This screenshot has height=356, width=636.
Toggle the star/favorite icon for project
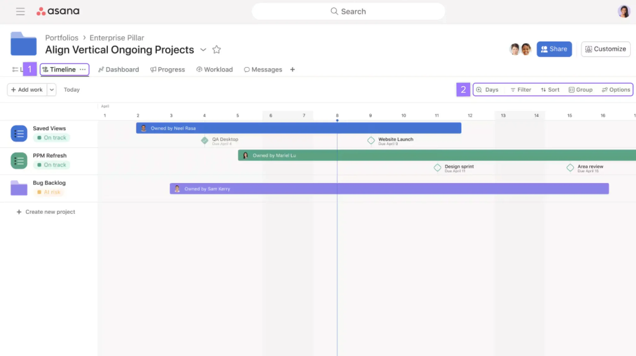[217, 49]
